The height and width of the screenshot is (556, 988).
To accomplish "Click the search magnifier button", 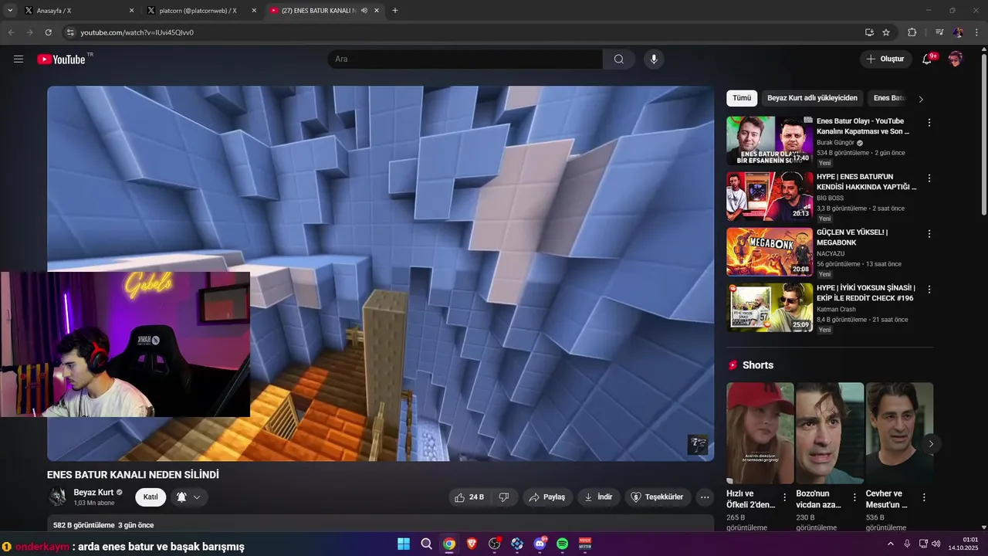I will pyautogui.click(x=619, y=59).
